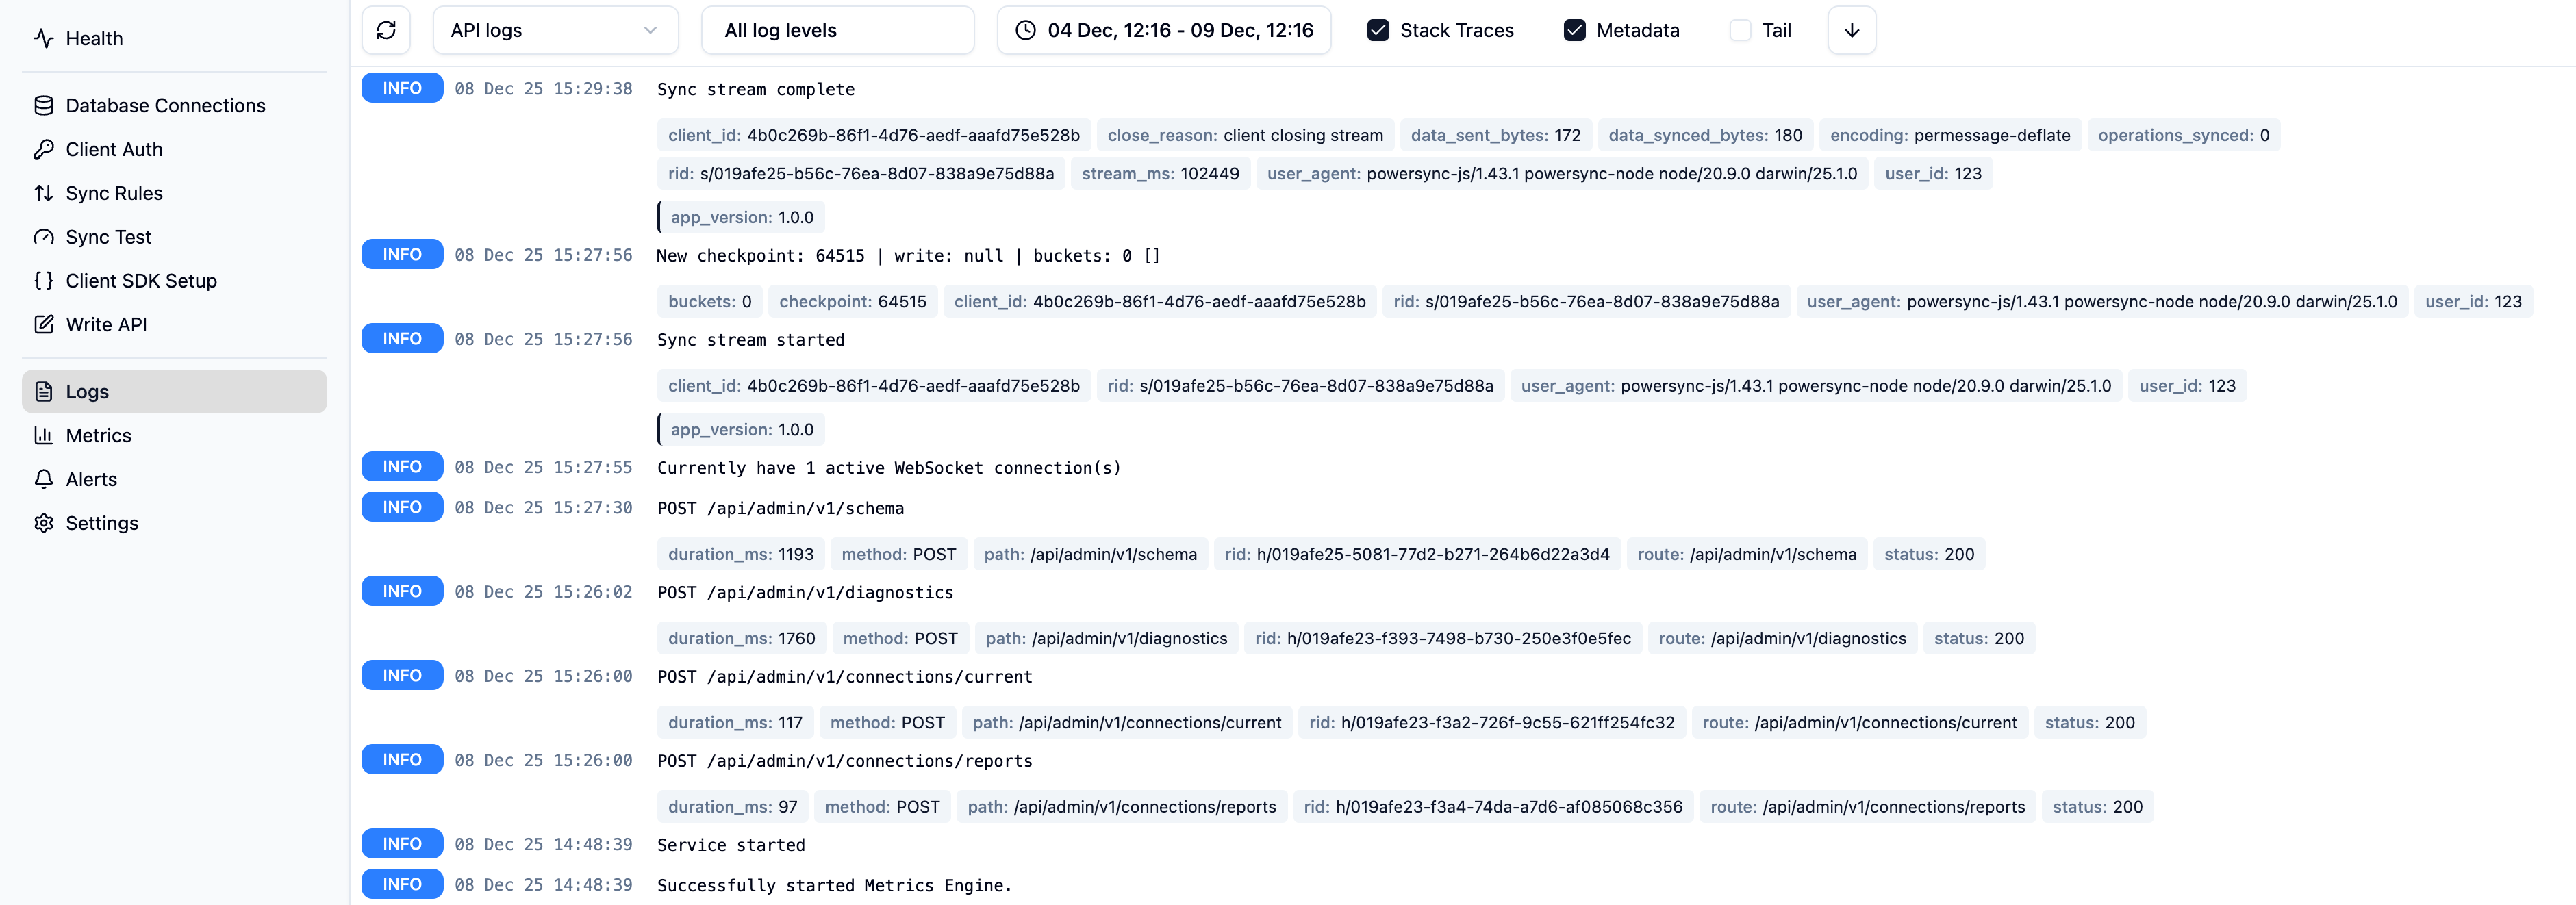The width and height of the screenshot is (2576, 905).
Task: Click the Client SDK Setup braces icon
Action: click(43, 281)
